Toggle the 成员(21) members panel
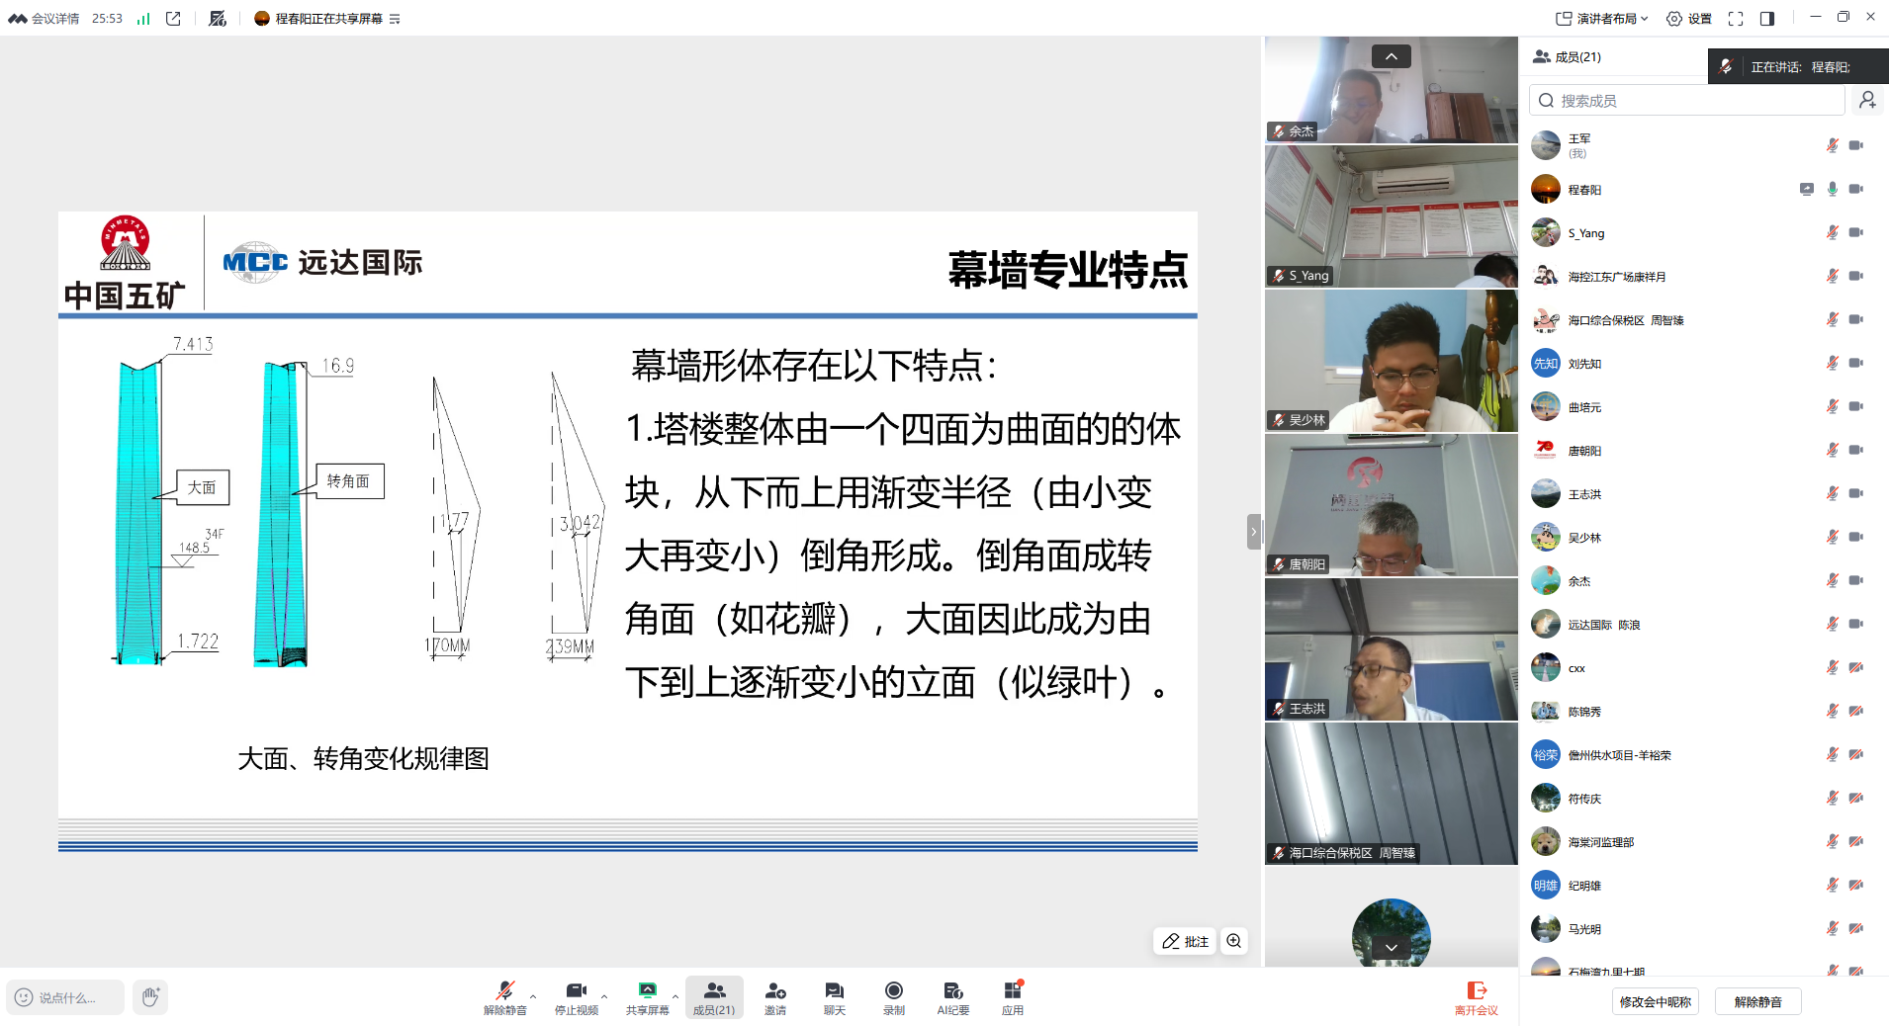 [713, 997]
